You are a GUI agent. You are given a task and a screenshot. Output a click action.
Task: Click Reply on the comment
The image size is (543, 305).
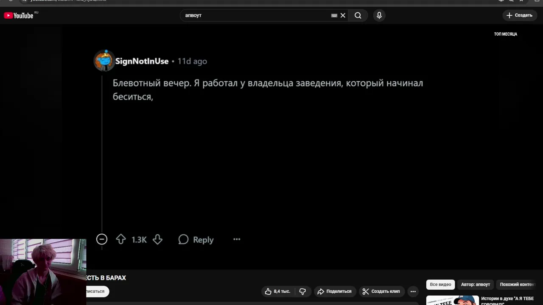click(x=196, y=240)
